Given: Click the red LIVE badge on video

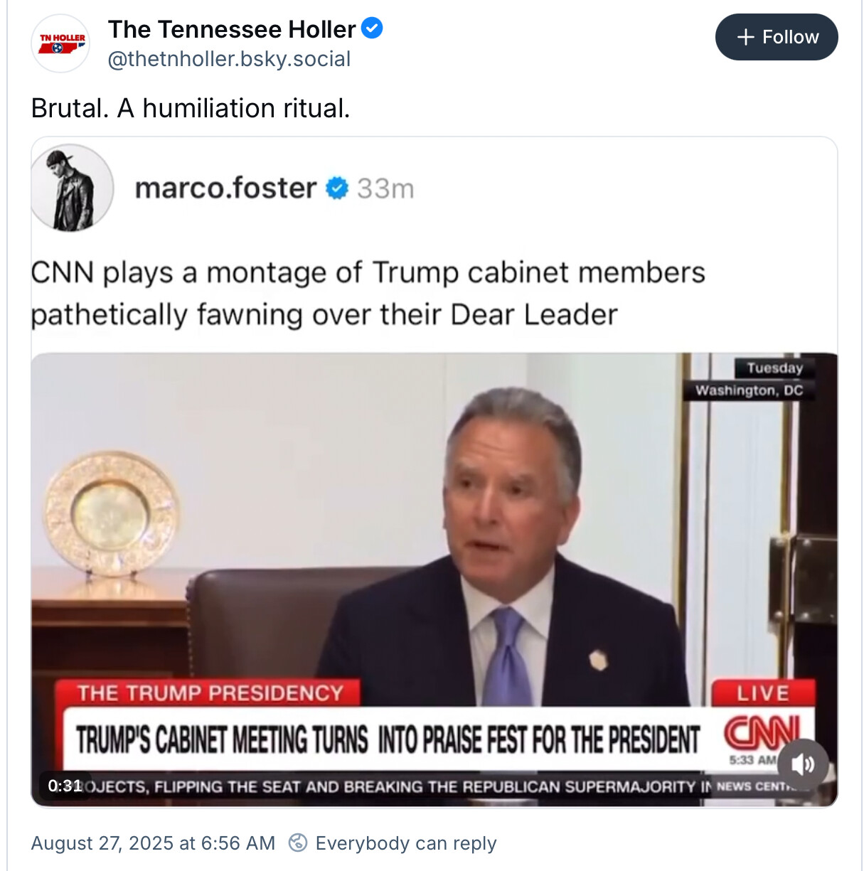Looking at the screenshot, I should click(x=762, y=693).
